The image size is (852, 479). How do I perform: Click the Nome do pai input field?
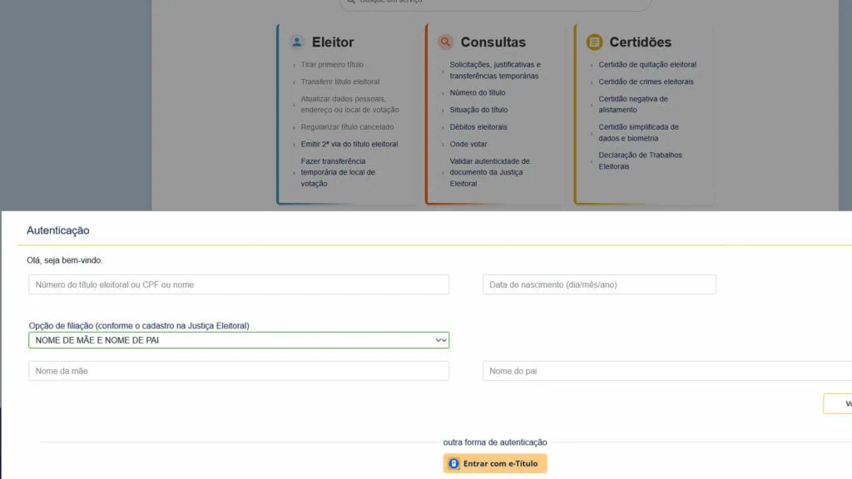click(x=666, y=371)
